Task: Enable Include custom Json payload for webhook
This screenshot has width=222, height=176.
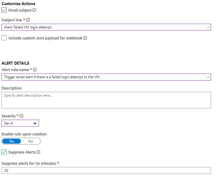Action: 4,38
